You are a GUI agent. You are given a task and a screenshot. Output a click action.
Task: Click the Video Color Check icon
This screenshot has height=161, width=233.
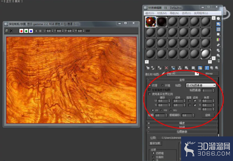218,40
